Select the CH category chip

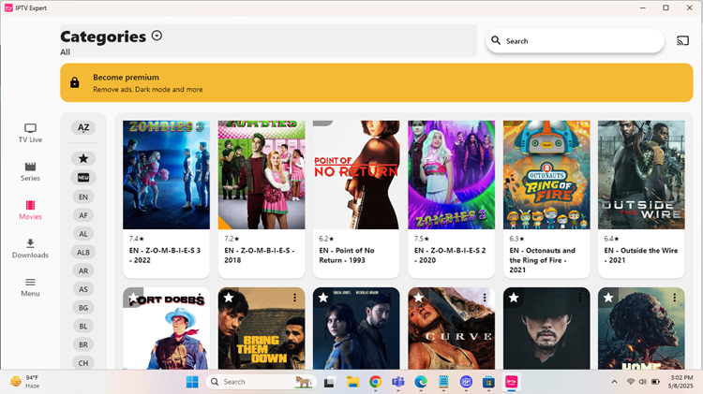click(x=83, y=363)
